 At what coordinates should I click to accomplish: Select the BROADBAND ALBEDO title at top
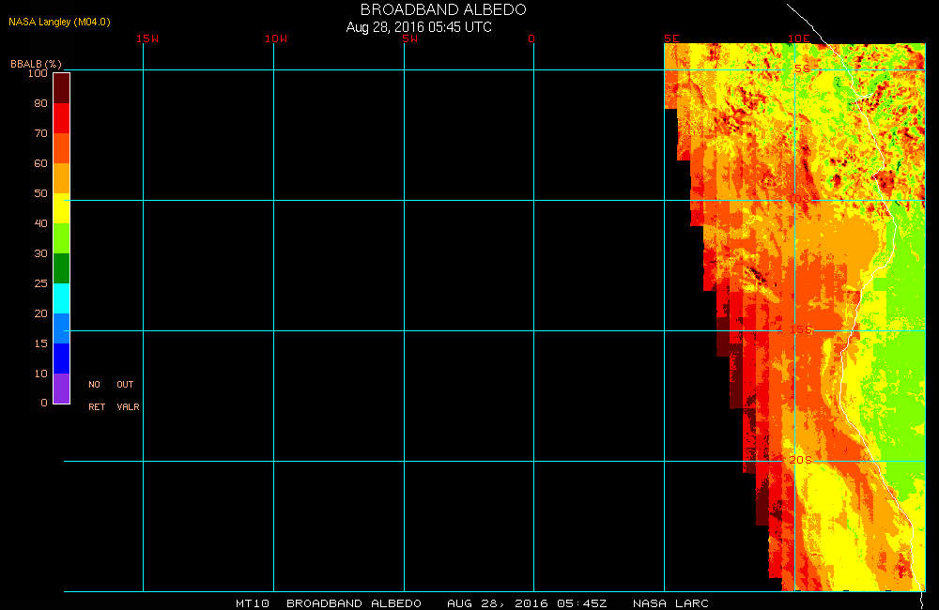pyautogui.click(x=443, y=9)
